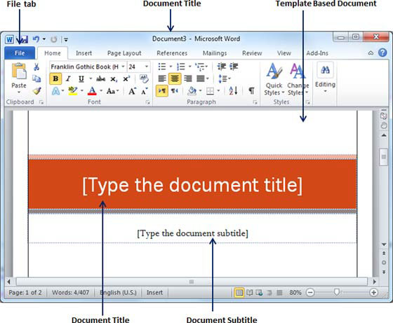
Task: Click text highlight color button
Action: click(73, 90)
